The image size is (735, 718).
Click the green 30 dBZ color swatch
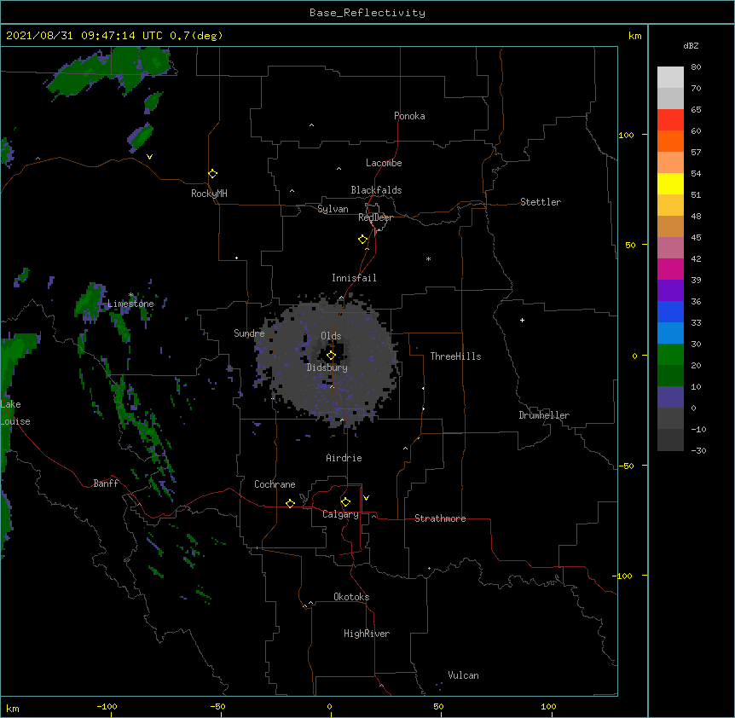(x=670, y=355)
